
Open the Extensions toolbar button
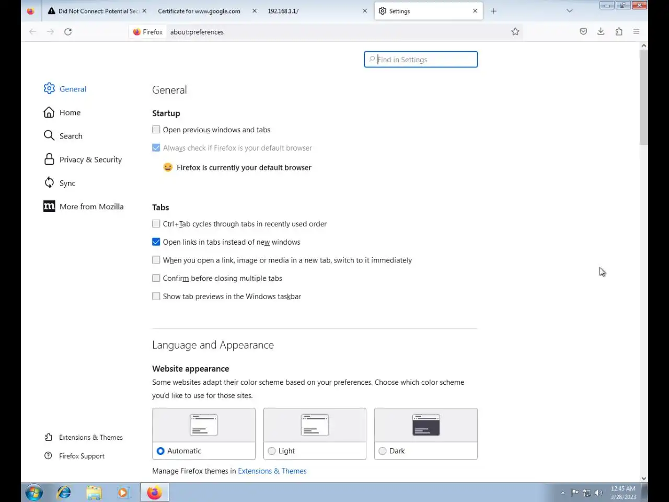(619, 32)
